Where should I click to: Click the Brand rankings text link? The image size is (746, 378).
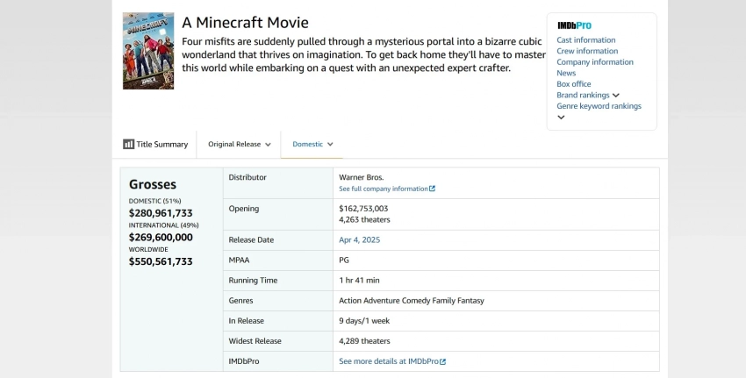[583, 95]
